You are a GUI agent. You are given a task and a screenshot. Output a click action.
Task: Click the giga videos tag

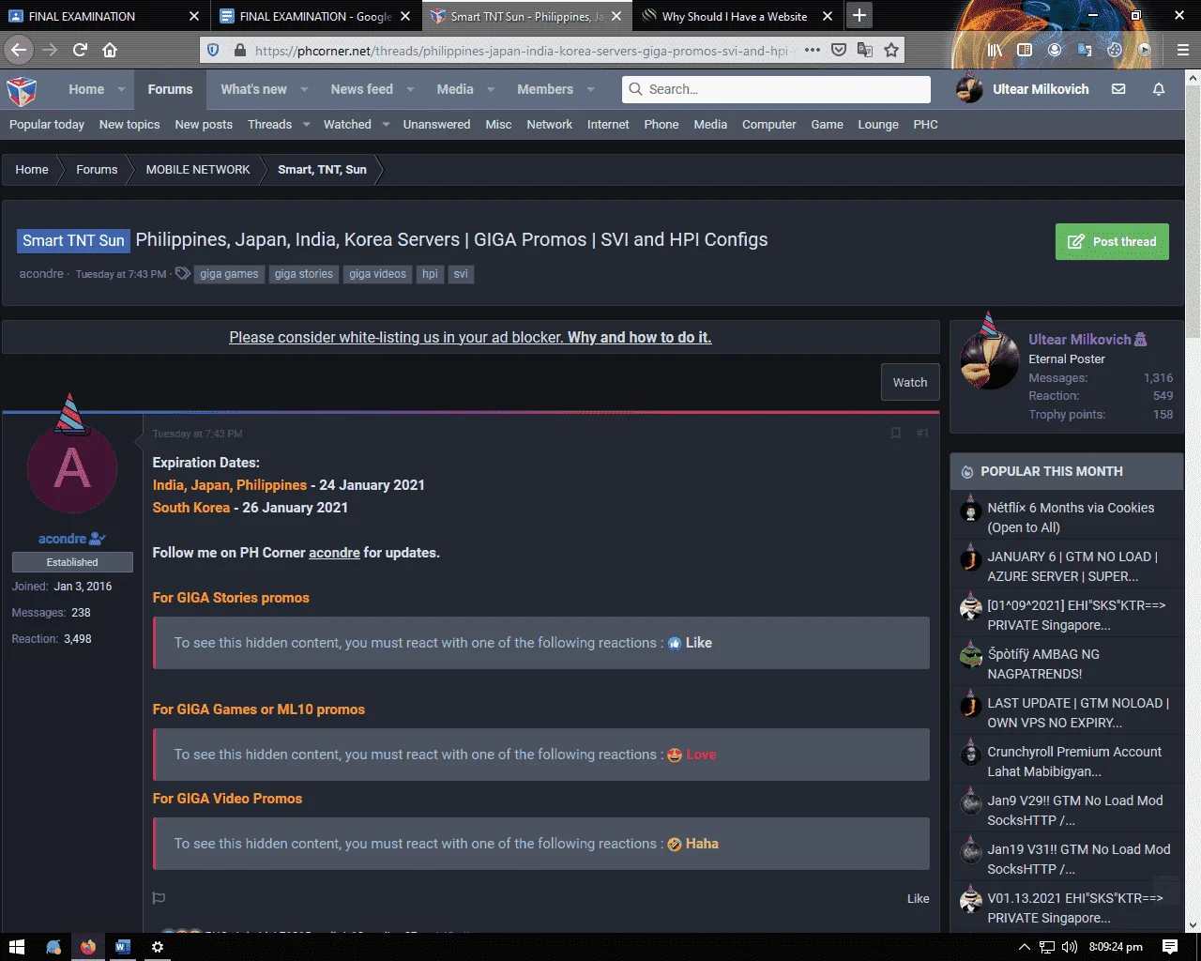[377, 274]
